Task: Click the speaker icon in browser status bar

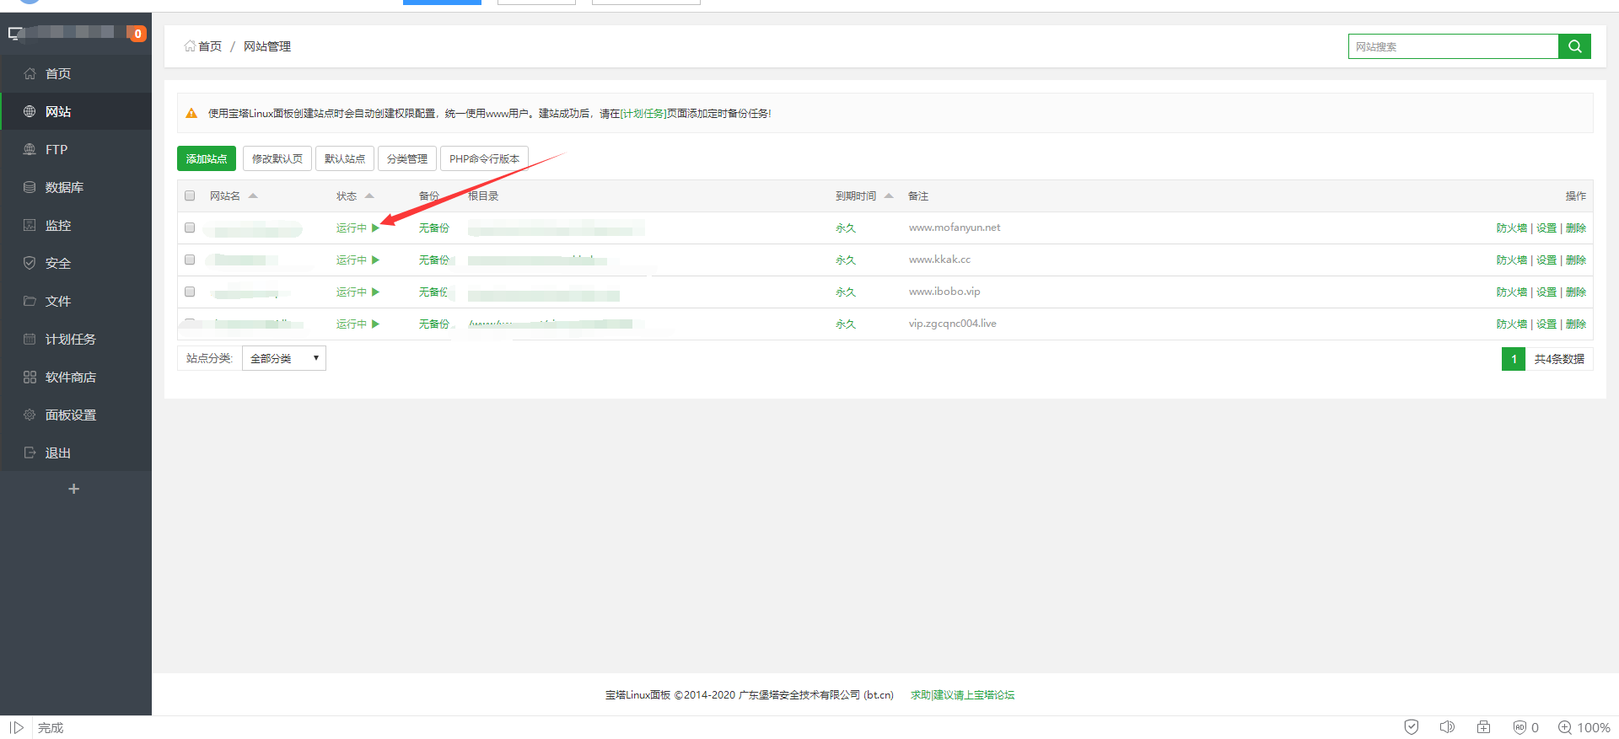Action: [x=1447, y=727]
